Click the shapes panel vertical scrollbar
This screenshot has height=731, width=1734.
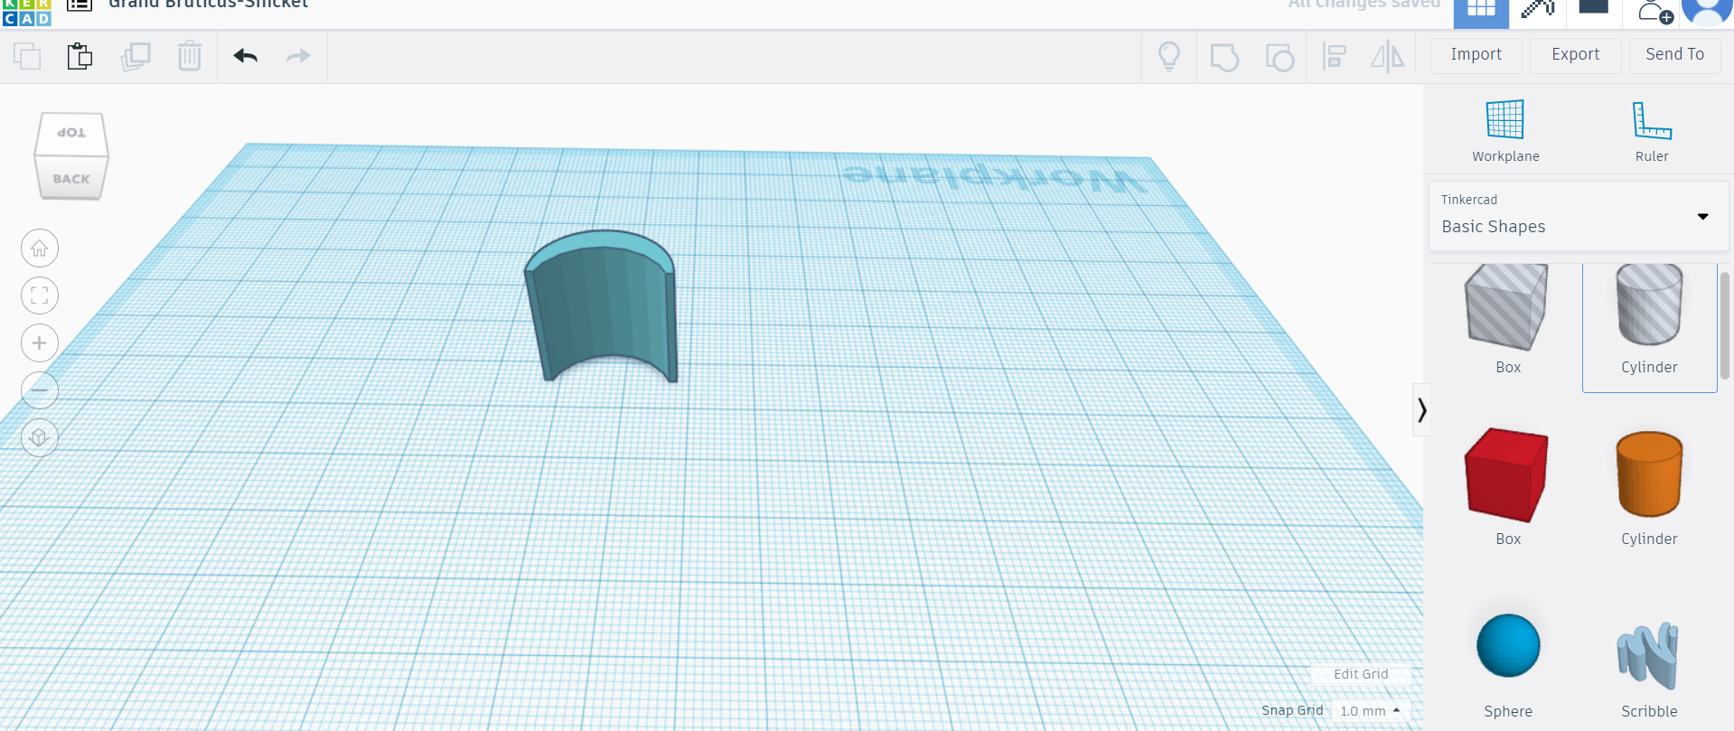click(x=1724, y=326)
